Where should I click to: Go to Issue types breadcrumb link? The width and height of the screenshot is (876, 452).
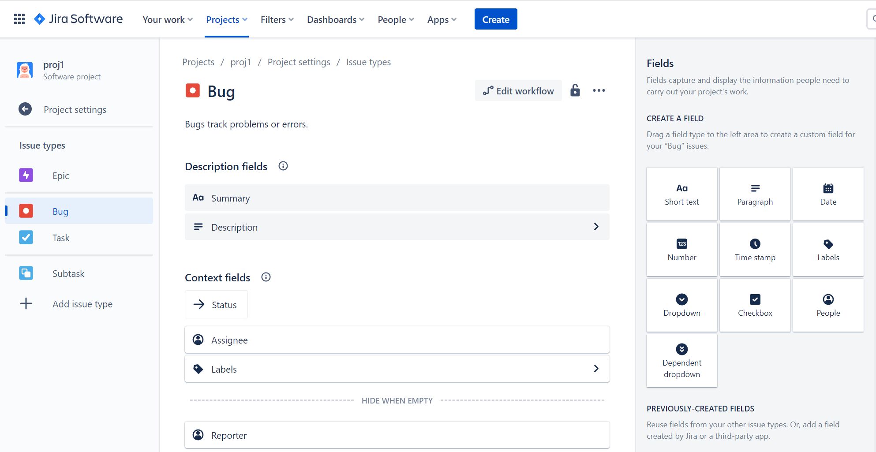point(368,62)
